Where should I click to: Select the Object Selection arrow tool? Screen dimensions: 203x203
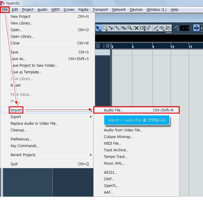(98, 28)
